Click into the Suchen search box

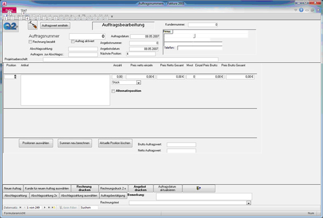coord(89,207)
